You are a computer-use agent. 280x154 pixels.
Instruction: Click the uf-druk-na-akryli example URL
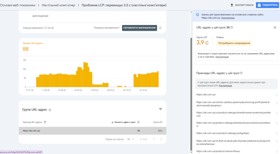pos(233,142)
